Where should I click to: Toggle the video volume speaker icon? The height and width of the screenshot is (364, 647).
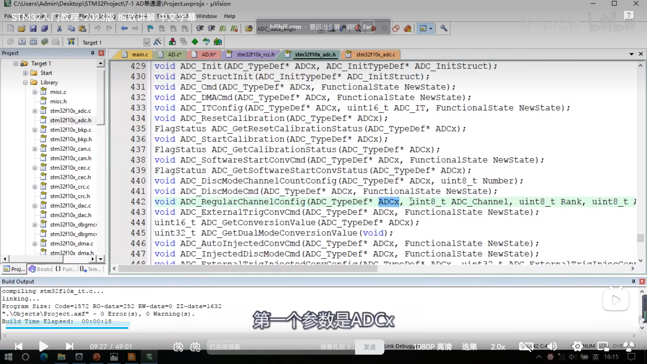pos(552,347)
